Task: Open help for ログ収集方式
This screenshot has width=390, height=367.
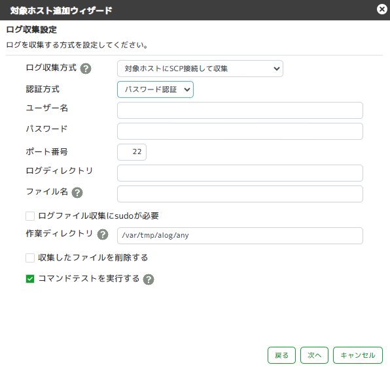Action: (x=86, y=69)
